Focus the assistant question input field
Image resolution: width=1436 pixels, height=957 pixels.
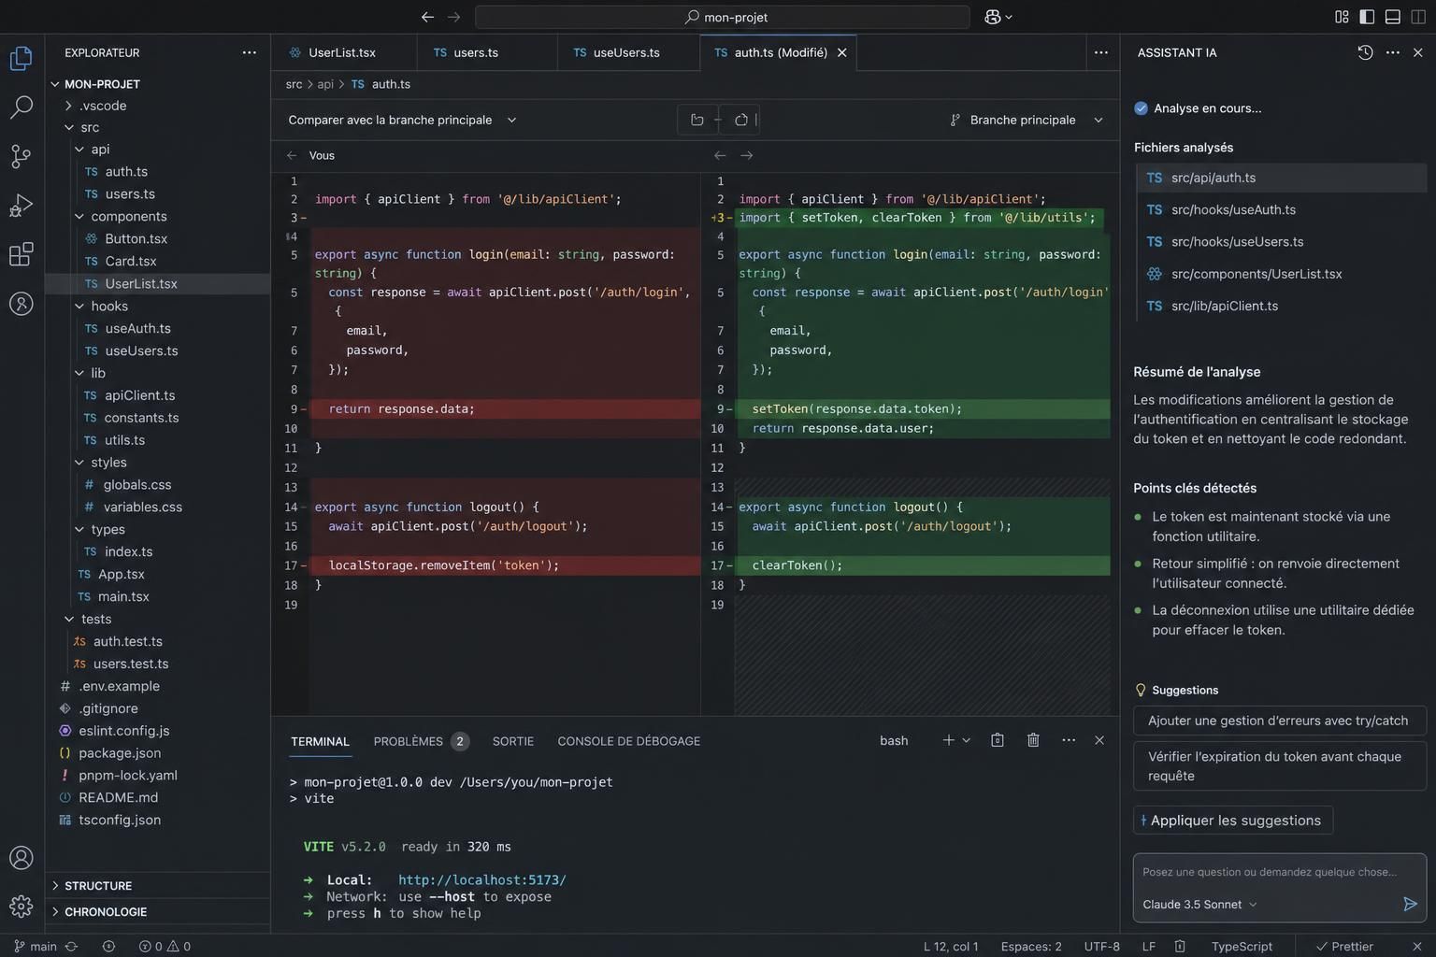click(1270, 872)
